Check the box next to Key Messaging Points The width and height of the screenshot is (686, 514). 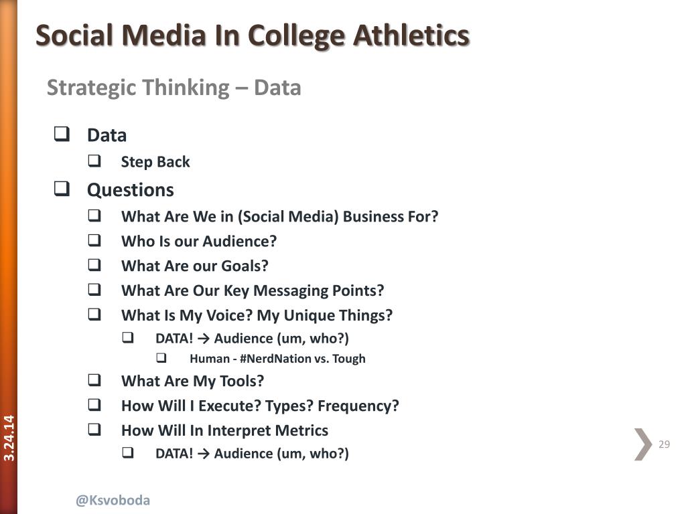[94, 289]
